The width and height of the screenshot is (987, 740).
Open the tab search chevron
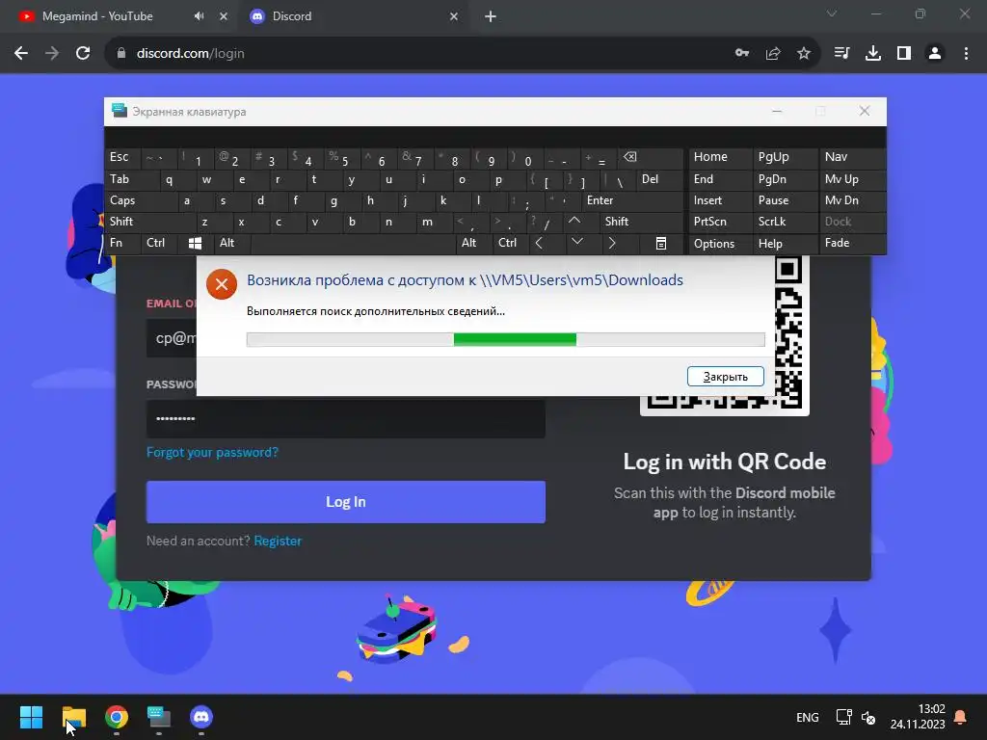(832, 13)
